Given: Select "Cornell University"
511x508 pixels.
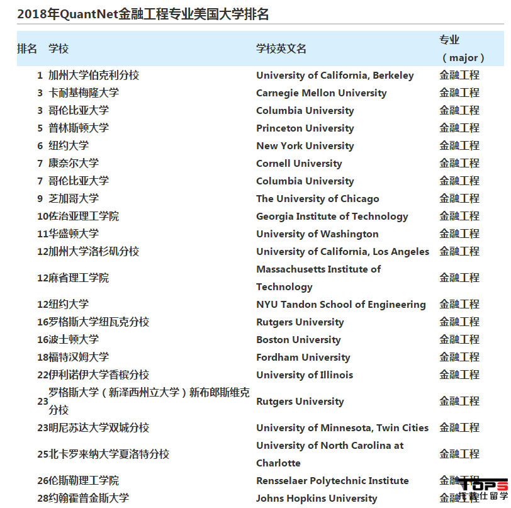Looking at the screenshot, I should [x=299, y=164].
